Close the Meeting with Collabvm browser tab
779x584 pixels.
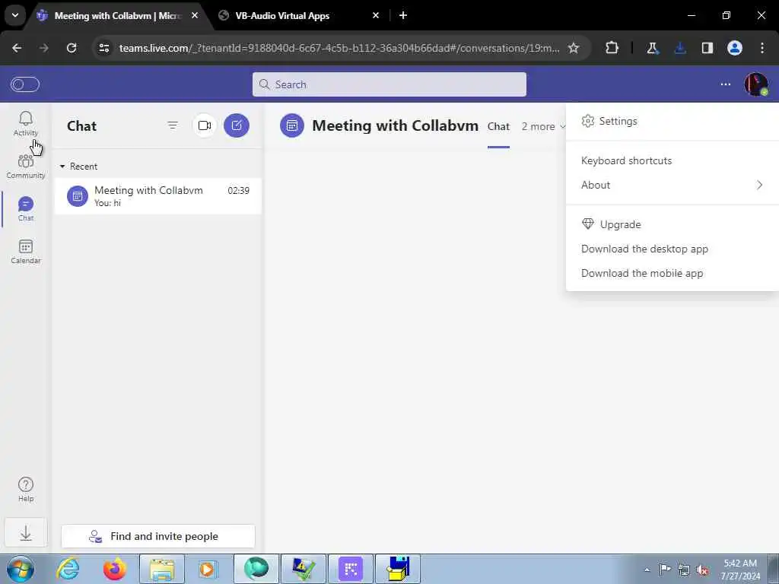coord(195,15)
